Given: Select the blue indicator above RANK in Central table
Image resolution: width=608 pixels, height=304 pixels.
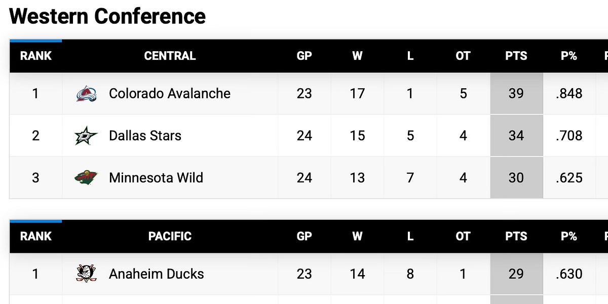Looking at the screenshot, I should coord(35,41).
